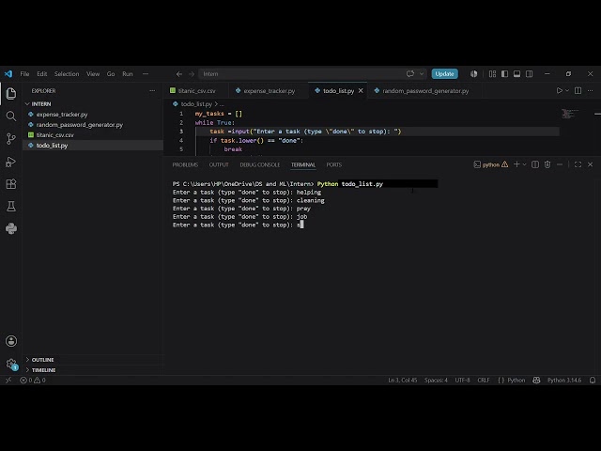Switch to PORTS panel tab
601x451 pixels.
[334, 164]
